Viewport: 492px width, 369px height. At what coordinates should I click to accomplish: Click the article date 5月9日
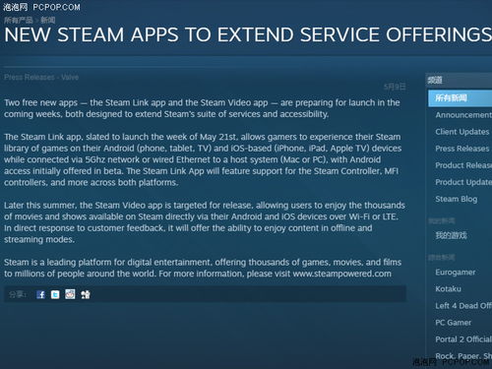395,87
